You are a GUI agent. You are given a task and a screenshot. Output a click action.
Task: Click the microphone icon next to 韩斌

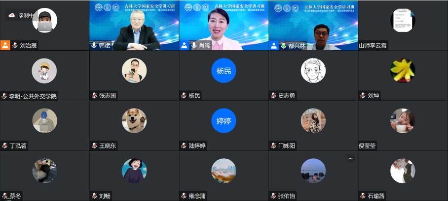tap(94, 46)
